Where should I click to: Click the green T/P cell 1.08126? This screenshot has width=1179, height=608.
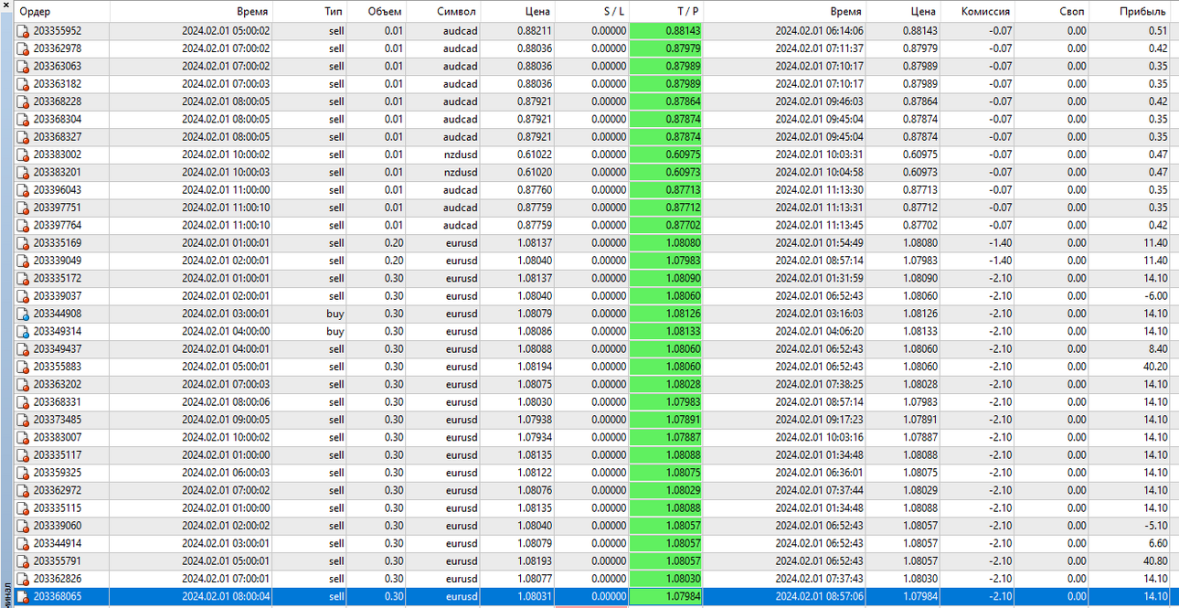[x=665, y=314]
